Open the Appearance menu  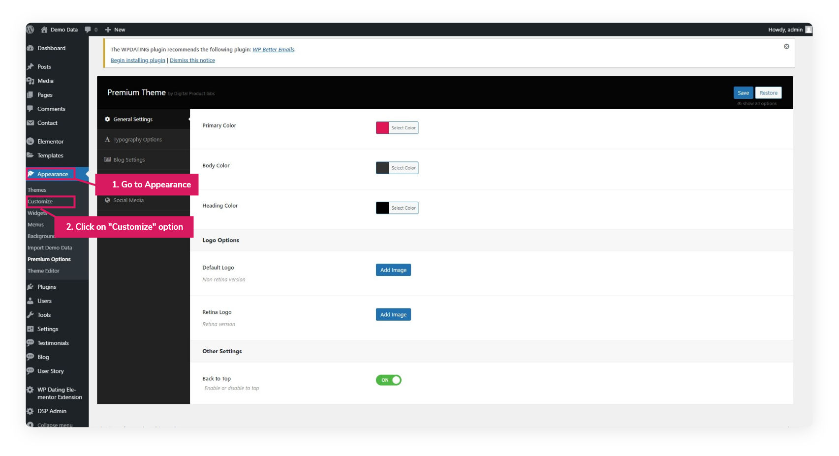tap(53, 174)
